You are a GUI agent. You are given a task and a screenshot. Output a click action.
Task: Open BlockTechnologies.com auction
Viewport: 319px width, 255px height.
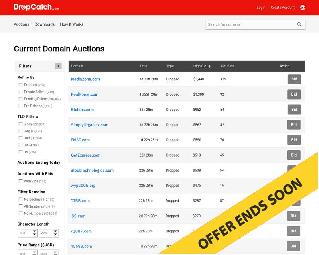(92, 171)
